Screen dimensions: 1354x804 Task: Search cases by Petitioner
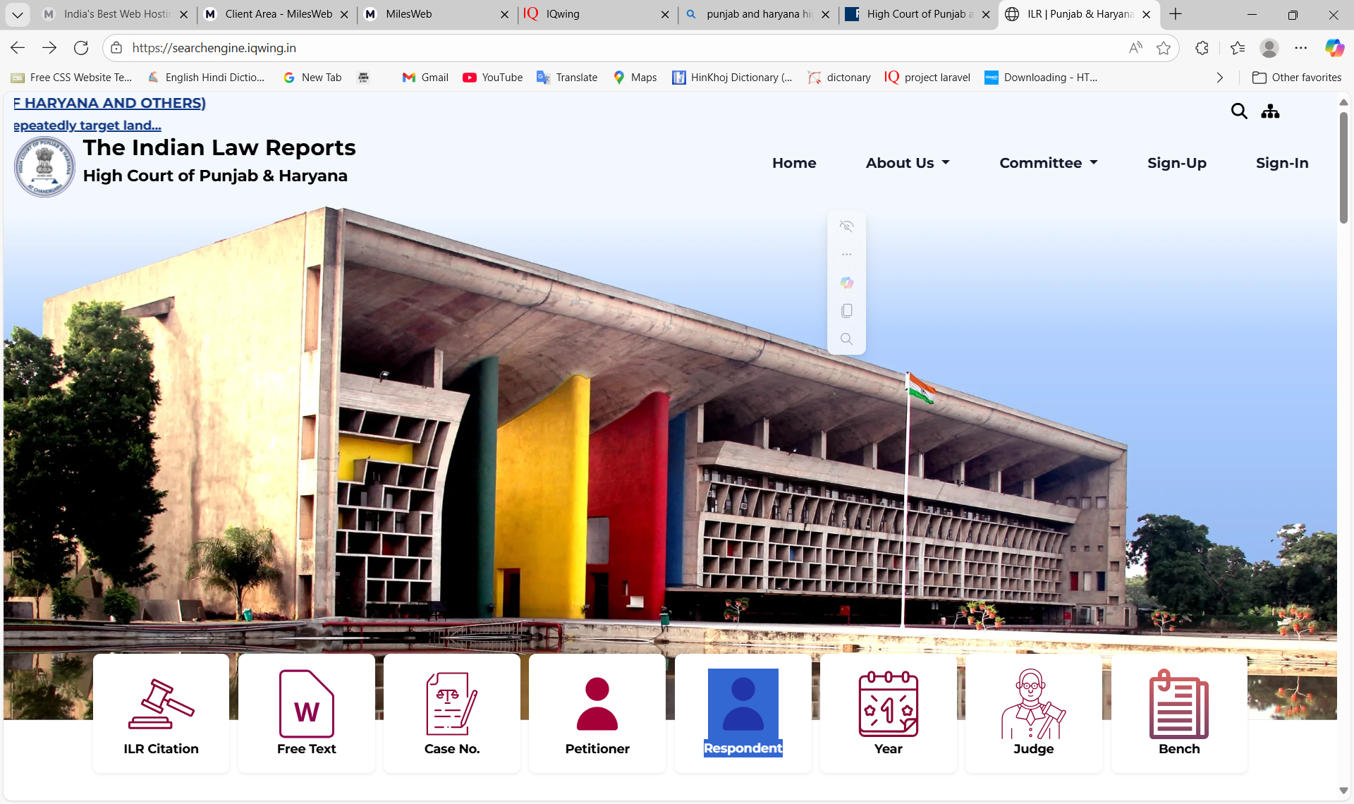[x=597, y=713]
